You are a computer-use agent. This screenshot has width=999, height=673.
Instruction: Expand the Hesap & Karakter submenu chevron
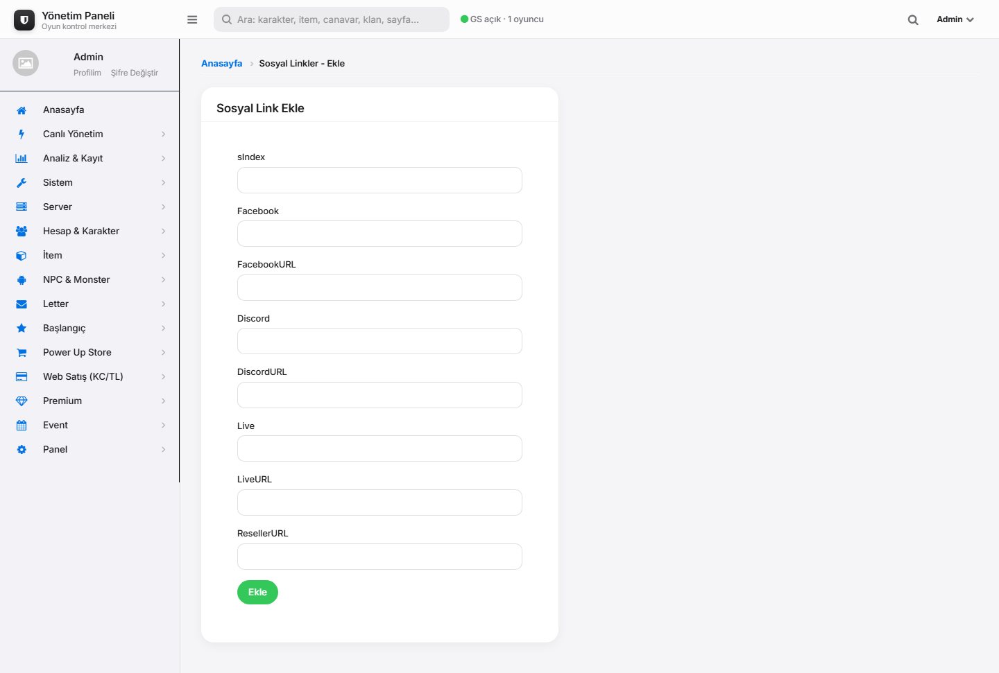pyautogui.click(x=164, y=231)
